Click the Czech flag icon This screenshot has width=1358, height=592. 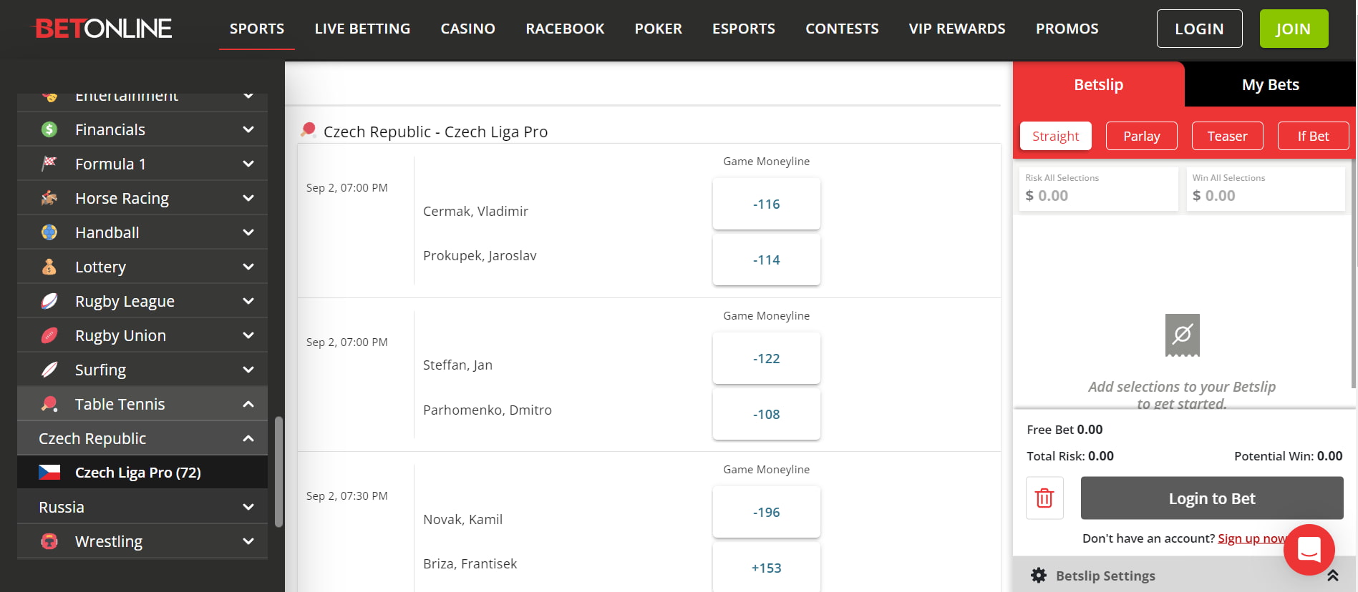click(x=49, y=473)
